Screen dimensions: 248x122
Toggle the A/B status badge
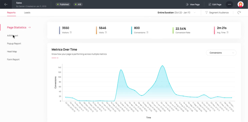coord(78,5)
